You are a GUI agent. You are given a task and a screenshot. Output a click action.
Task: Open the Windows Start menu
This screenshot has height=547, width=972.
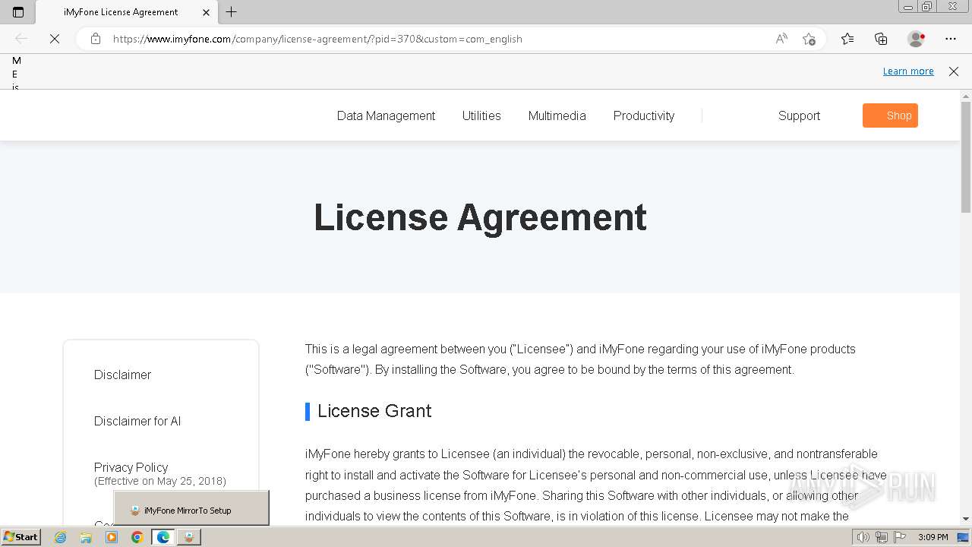pyautogui.click(x=21, y=536)
